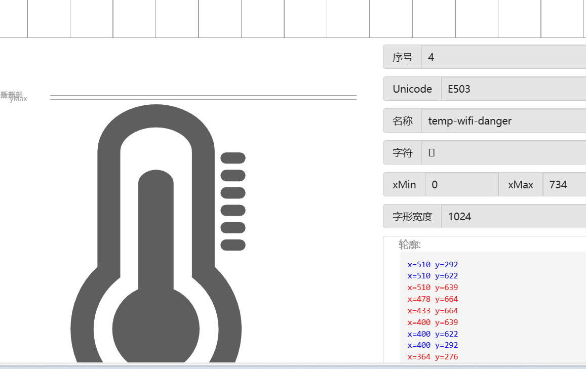586x369 pixels.
Task: Click the 名称 label
Action: point(403,120)
